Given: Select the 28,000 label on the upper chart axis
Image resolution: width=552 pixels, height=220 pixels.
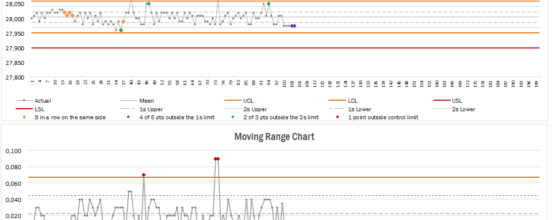Looking at the screenshot, I should tap(14, 19).
